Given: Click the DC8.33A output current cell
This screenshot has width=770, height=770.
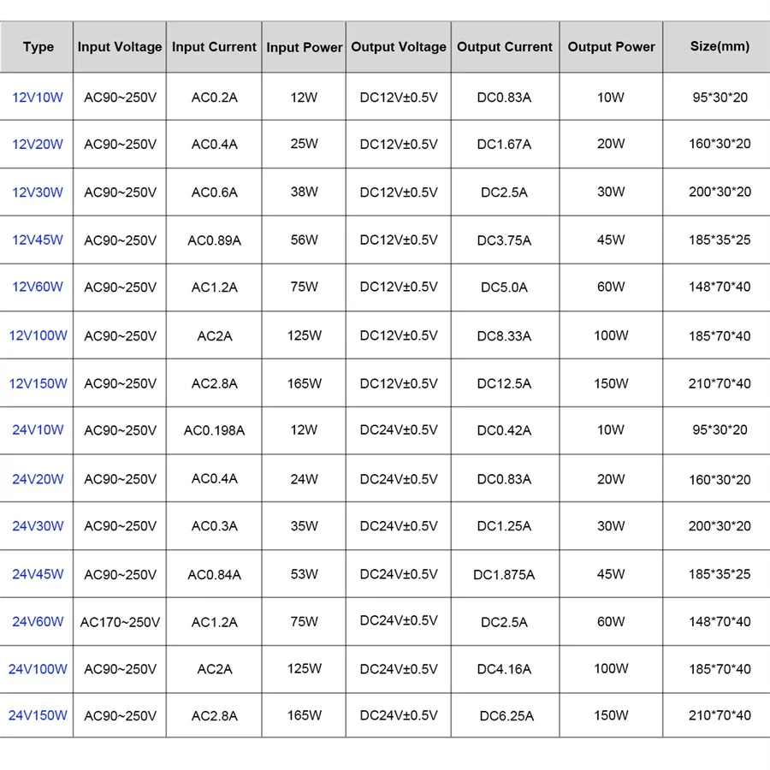Looking at the screenshot, I should [504, 336].
